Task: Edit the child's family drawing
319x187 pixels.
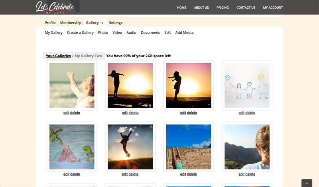Action: click(241, 113)
